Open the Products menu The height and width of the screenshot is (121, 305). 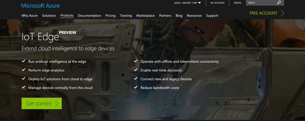tap(67, 16)
